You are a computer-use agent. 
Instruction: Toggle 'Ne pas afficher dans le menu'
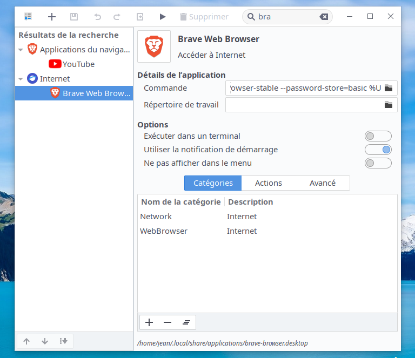tap(378, 163)
